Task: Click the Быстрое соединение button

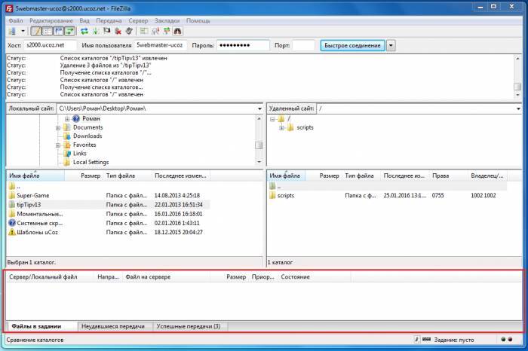Action: click(352, 45)
